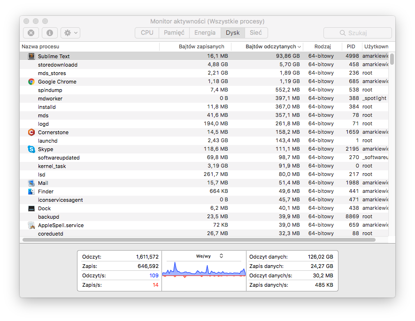This screenshot has width=415, height=321.
Task: Click the Finder app icon
Action: coord(31,191)
